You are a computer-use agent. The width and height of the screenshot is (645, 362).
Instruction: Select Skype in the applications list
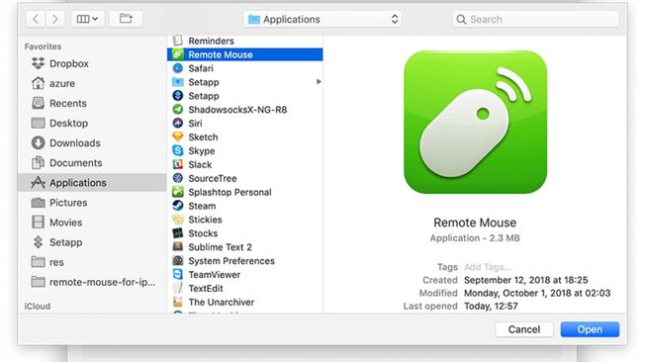pos(244,150)
